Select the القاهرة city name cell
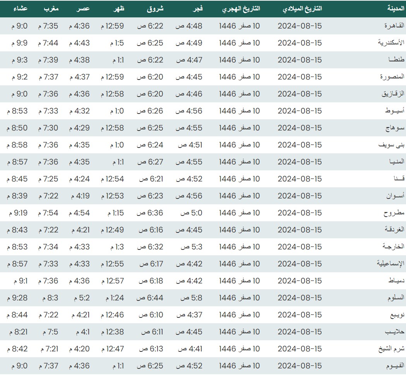406x375 pixels. pyautogui.click(x=394, y=26)
